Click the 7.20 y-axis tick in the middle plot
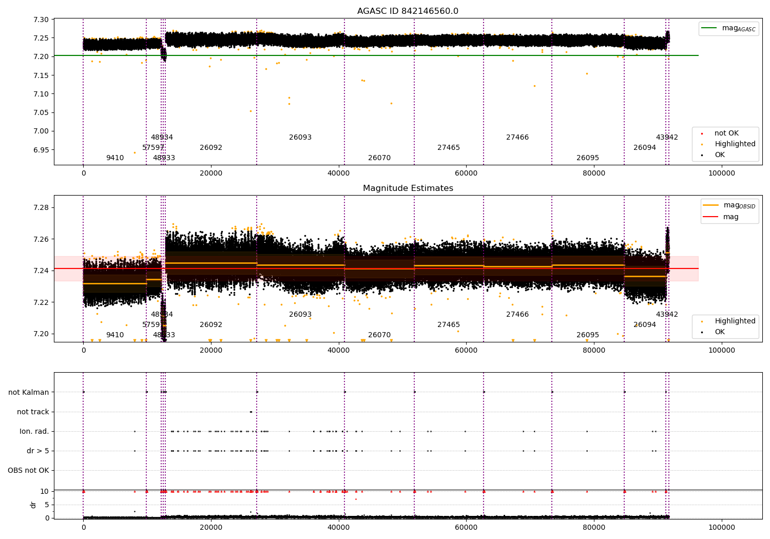 (x=41, y=334)
